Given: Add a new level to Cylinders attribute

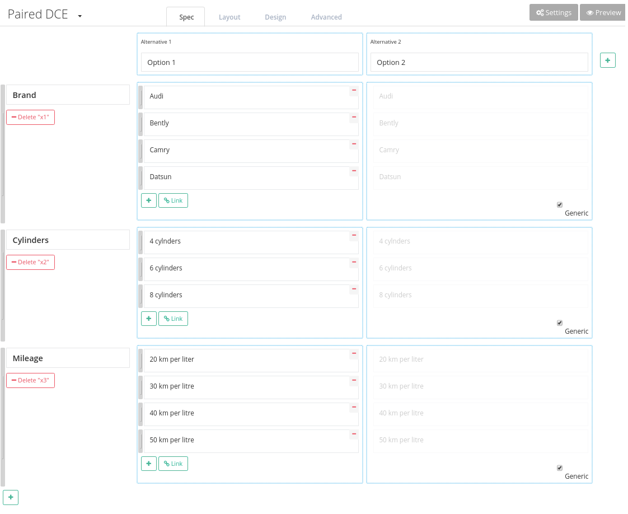Looking at the screenshot, I should coord(148,318).
